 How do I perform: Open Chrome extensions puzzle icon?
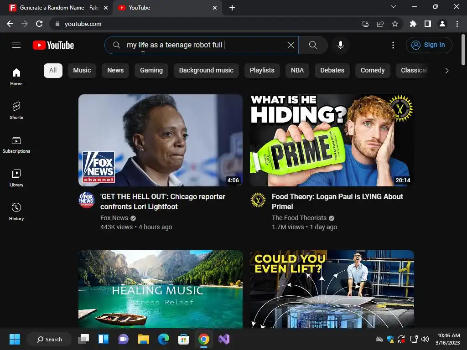[x=413, y=24]
